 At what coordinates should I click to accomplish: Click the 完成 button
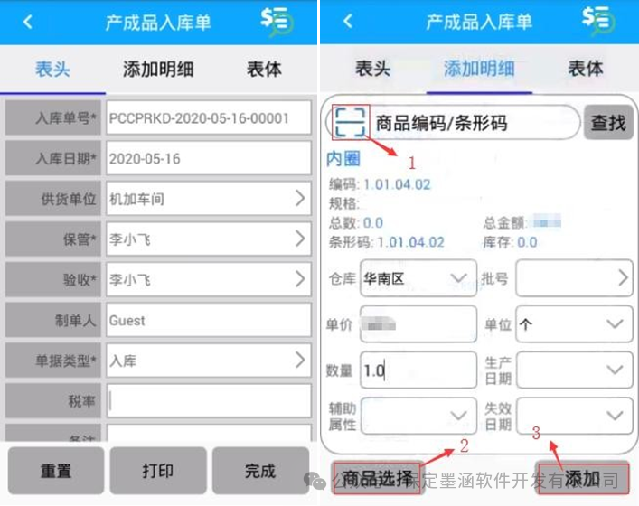(x=260, y=471)
